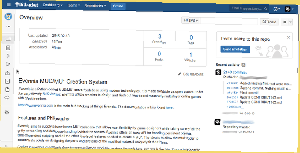Open commit hash 16ce5af
This screenshot has width=300, height=153.
click(x=233, y=97)
